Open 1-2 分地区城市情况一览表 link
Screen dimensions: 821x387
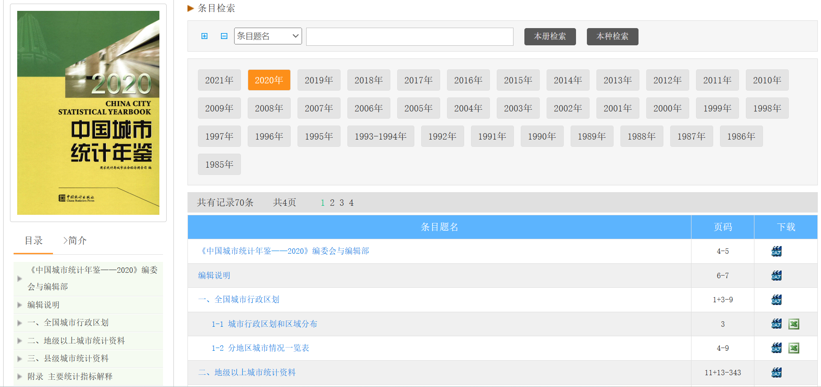[260, 348]
